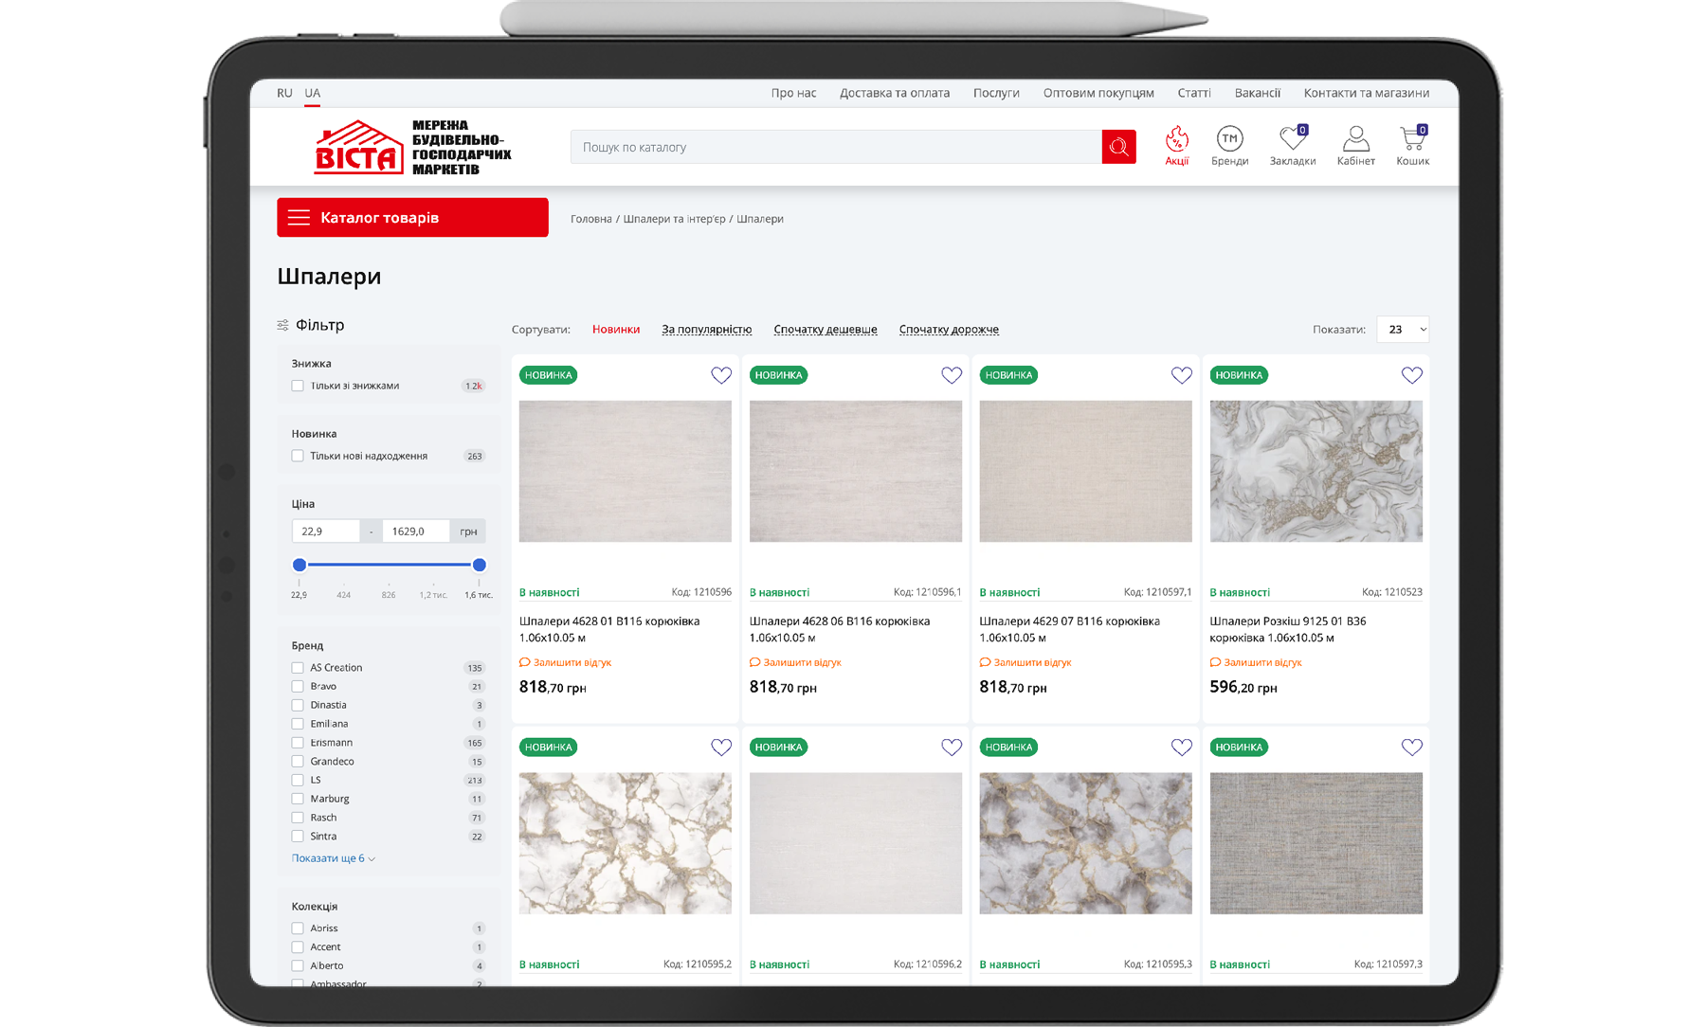Open the Закладки bookmarks heart icon

pos(1293,146)
